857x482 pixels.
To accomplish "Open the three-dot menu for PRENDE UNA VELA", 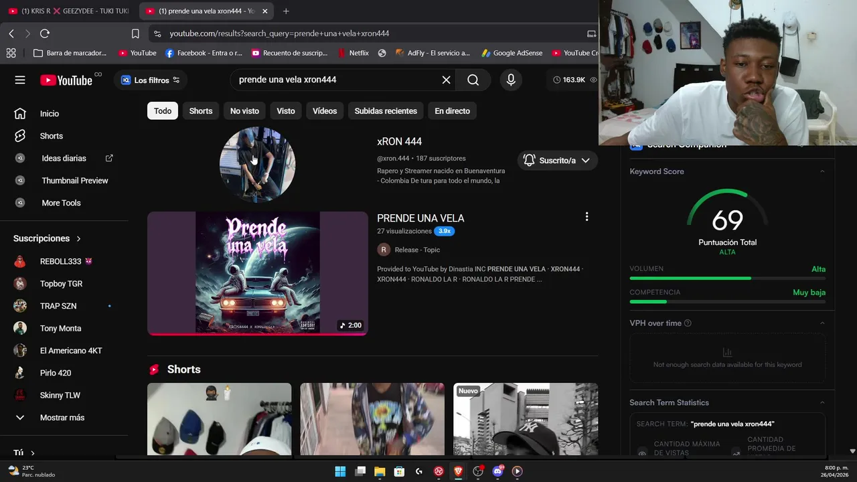I will click(x=587, y=217).
